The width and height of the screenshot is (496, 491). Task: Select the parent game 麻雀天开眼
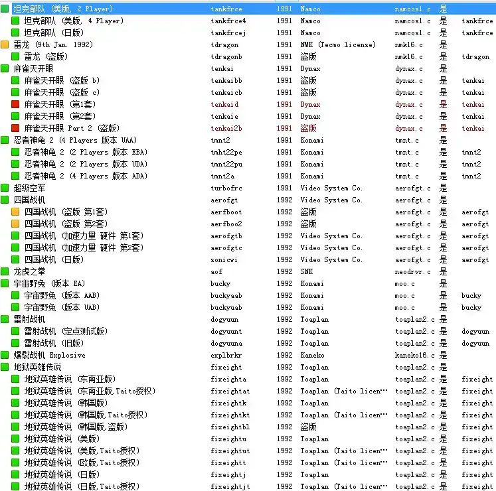pyautogui.click(x=34, y=69)
